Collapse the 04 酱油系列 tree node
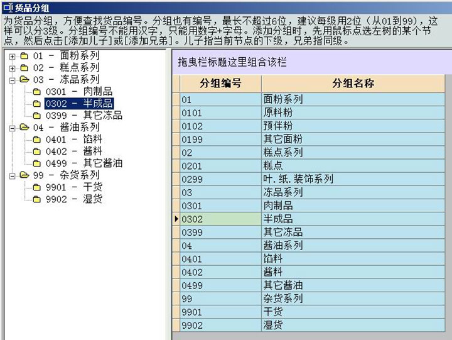The height and width of the screenshot is (340, 452). point(12,128)
